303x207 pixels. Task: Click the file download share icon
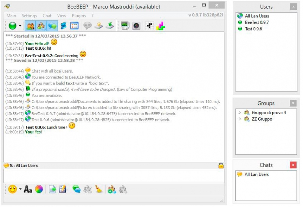[x=110, y=25]
